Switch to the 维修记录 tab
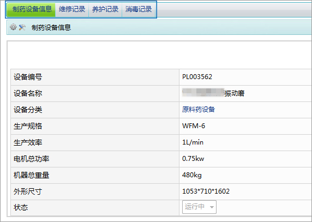Image resolution: width=312 pixels, height=222 pixels. 72,9
